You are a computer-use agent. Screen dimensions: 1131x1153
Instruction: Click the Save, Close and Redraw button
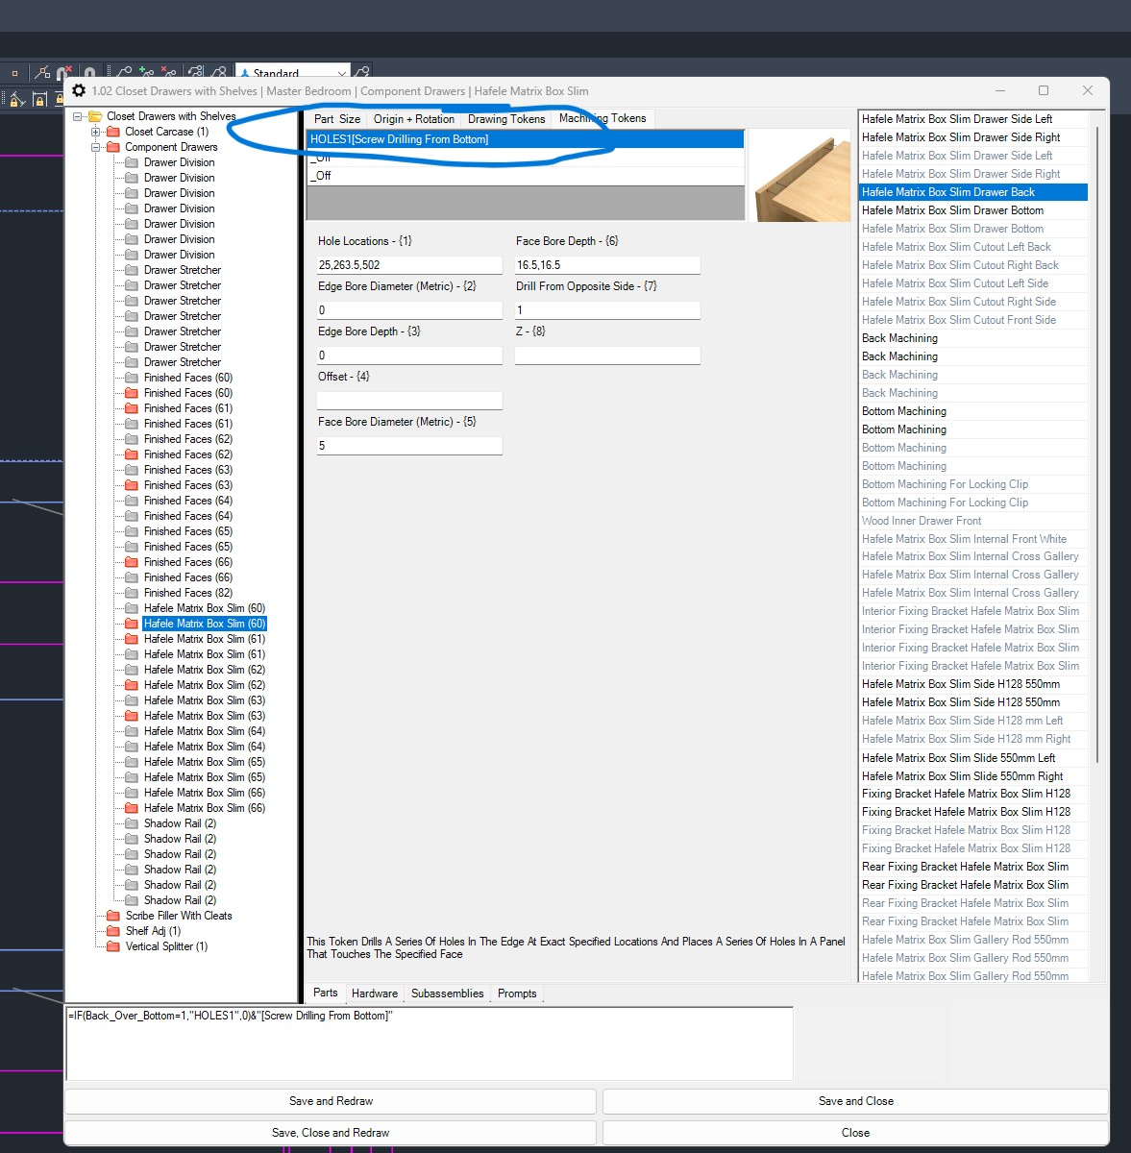point(331,1133)
